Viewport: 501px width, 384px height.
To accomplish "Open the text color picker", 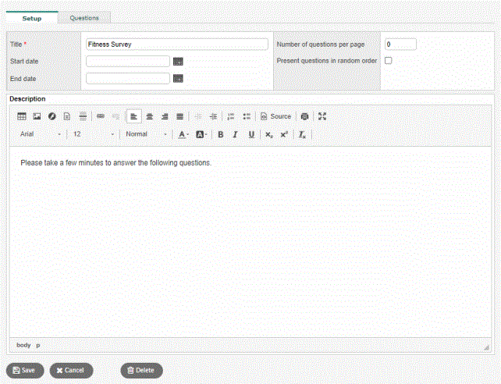I will pyautogui.click(x=183, y=134).
